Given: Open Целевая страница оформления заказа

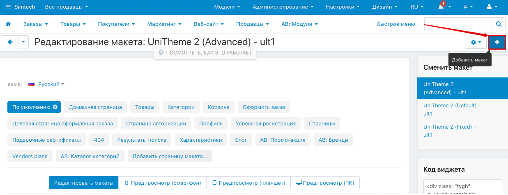Looking at the screenshot, I should [x=63, y=123].
